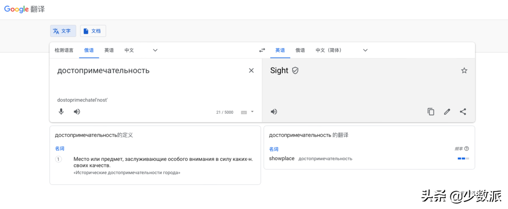This screenshot has height=209, width=508.
Task: Share the translation result
Action: (x=463, y=112)
